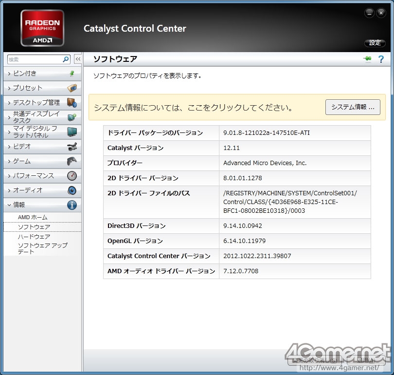Collapse the sidebar with double-chevron button
The height and width of the screenshot is (375, 394).
click(78, 59)
